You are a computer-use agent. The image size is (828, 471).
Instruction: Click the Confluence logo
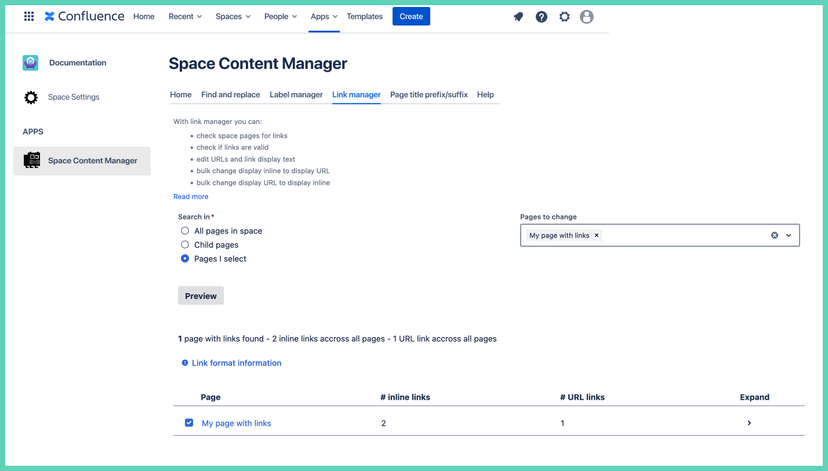coord(85,16)
